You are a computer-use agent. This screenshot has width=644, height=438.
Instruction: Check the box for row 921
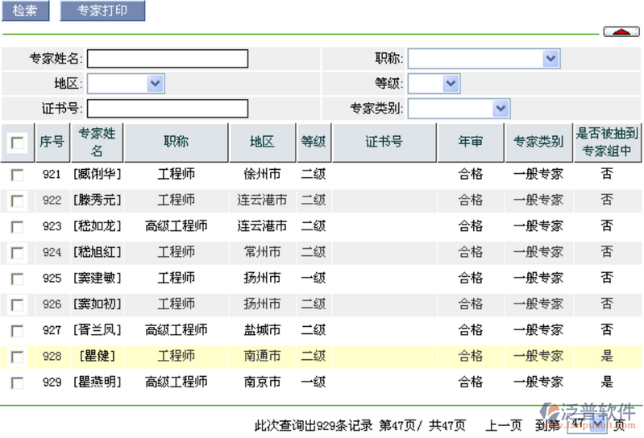coord(17,175)
